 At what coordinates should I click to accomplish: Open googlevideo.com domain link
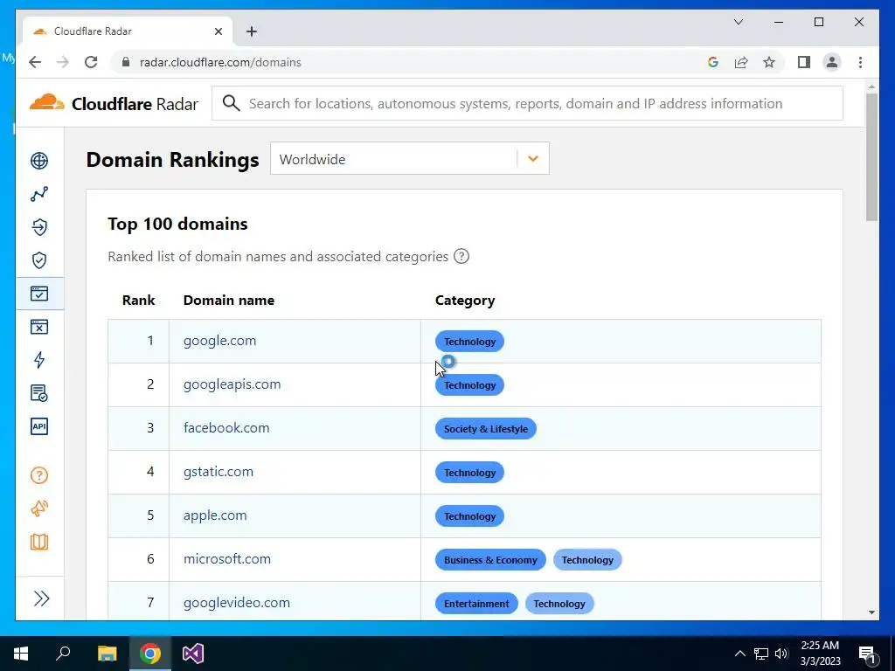point(236,603)
